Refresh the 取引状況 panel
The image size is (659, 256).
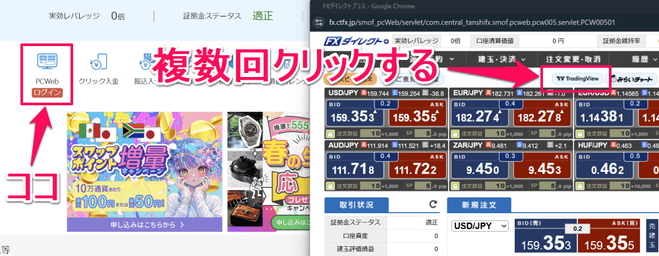click(x=433, y=205)
